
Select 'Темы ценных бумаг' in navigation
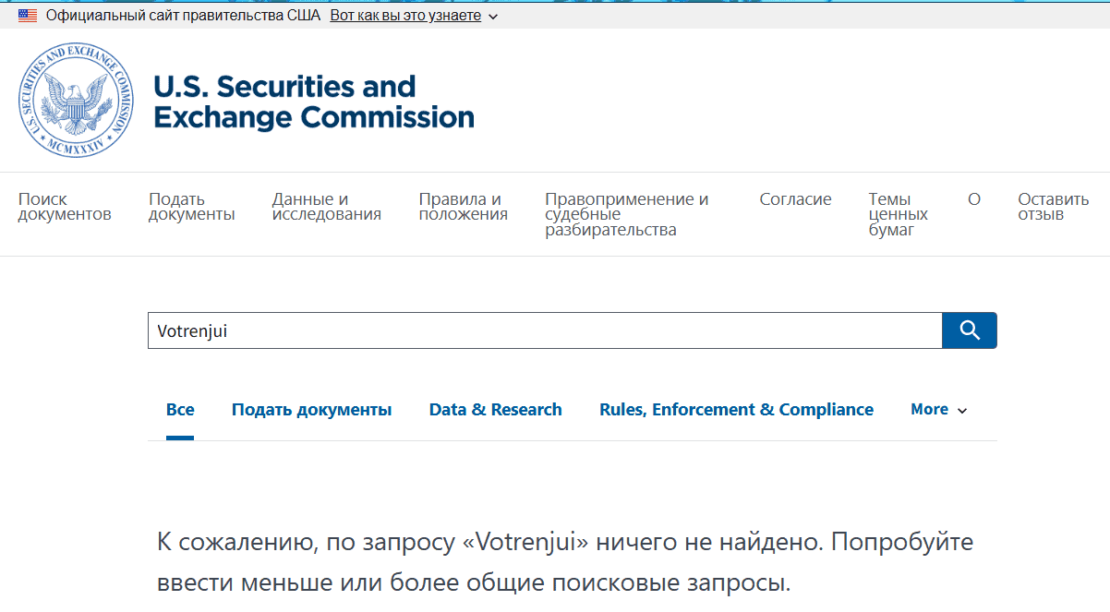898,214
